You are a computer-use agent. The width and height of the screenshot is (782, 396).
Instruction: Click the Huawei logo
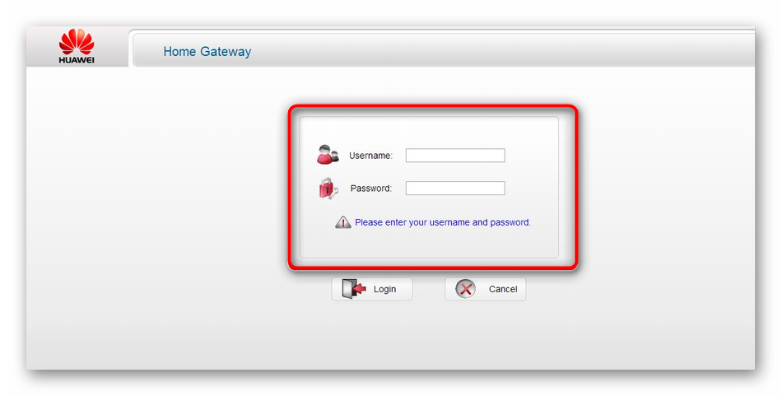(x=77, y=46)
